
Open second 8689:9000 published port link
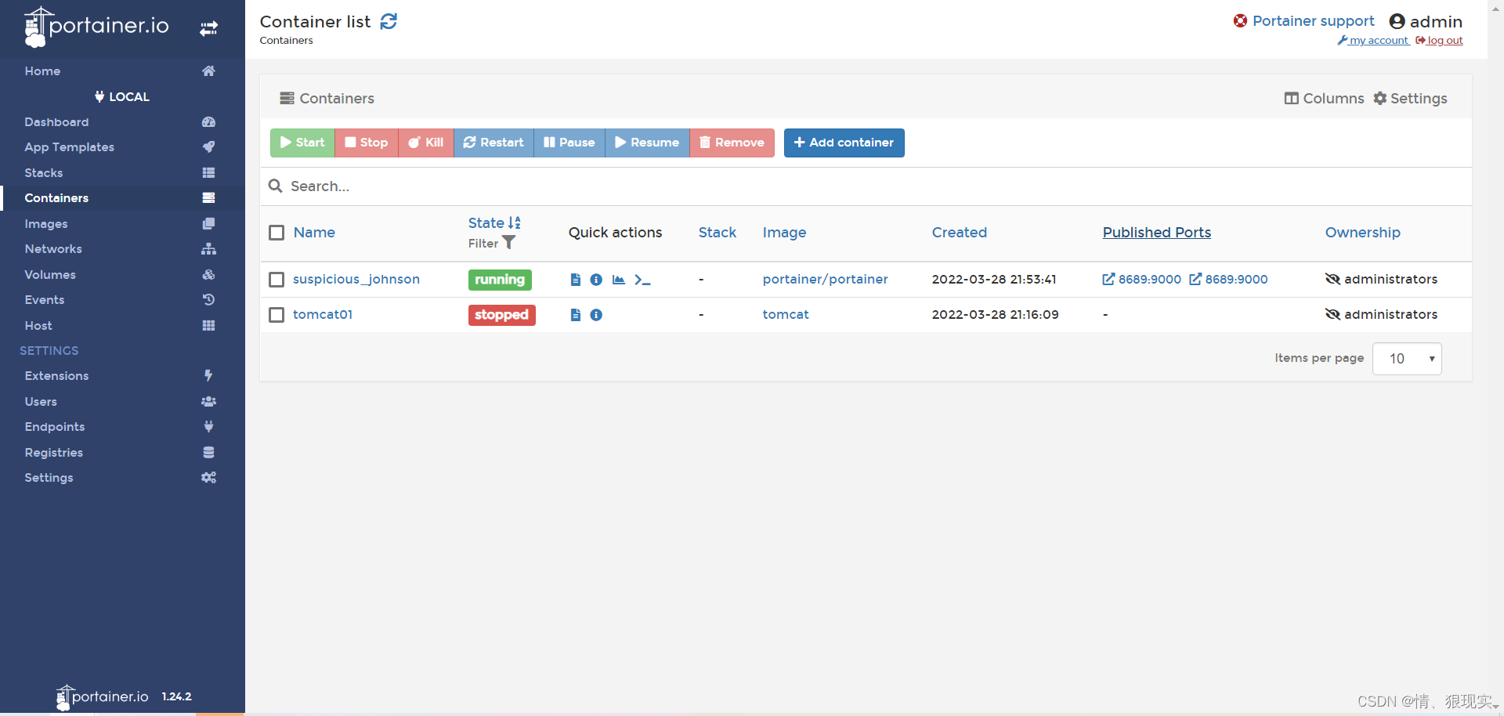click(x=1228, y=279)
